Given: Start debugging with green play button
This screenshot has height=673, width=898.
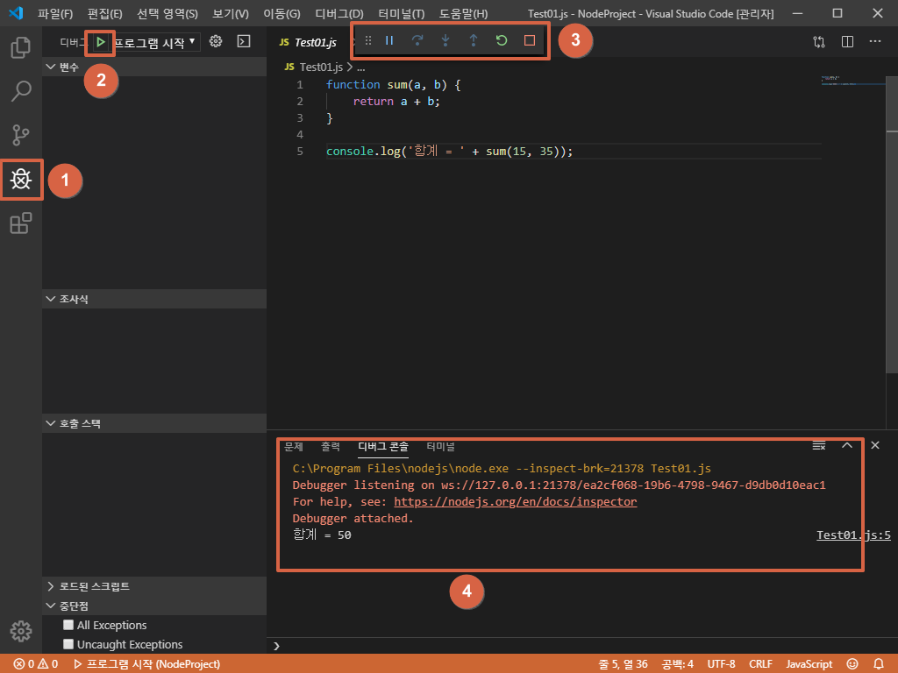Looking at the screenshot, I should pyautogui.click(x=100, y=42).
